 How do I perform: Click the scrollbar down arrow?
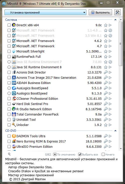[121, 149]
